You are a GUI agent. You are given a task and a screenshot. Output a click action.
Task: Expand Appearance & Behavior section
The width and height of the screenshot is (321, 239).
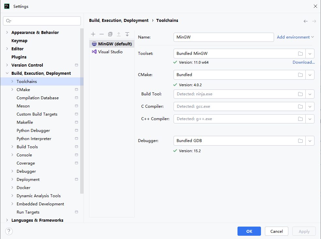pyautogui.click(x=7, y=32)
